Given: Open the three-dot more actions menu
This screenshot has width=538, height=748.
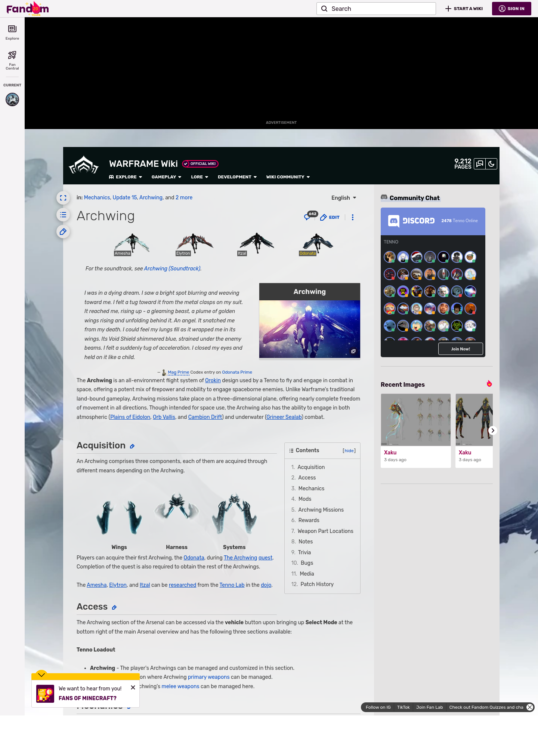Looking at the screenshot, I should [x=353, y=217].
